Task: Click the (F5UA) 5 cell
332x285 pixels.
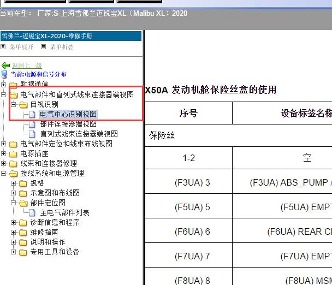Action: tap(188, 207)
